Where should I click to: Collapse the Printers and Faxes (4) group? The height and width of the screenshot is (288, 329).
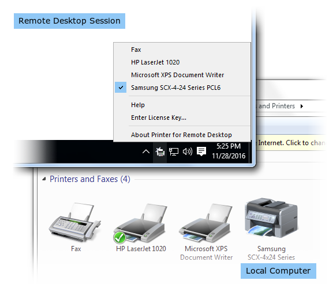(44, 179)
